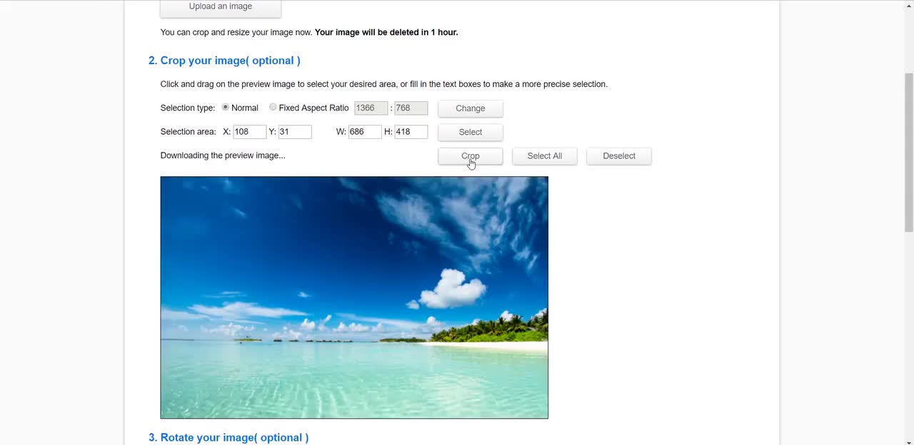
Task: Click the W width input field
Action: 365,132
